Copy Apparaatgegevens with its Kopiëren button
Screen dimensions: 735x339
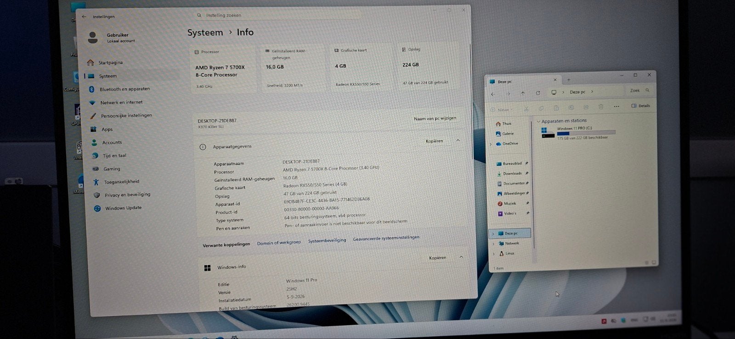click(x=434, y=141)
